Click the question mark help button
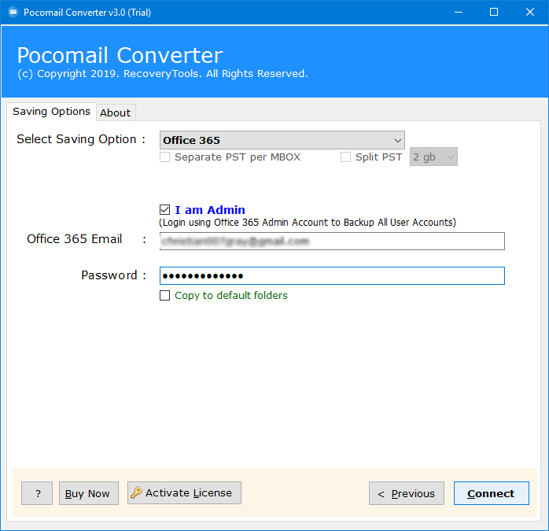 (x=37, y=493)
